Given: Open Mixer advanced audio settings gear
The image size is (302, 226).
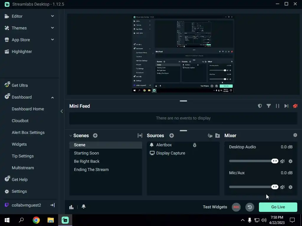Looking at the screenshot, I should pyautogui.click(x=295, y=135).
